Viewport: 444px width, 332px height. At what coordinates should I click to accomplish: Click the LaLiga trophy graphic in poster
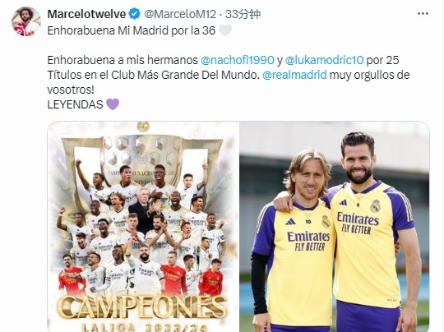(x=141, y=159)
